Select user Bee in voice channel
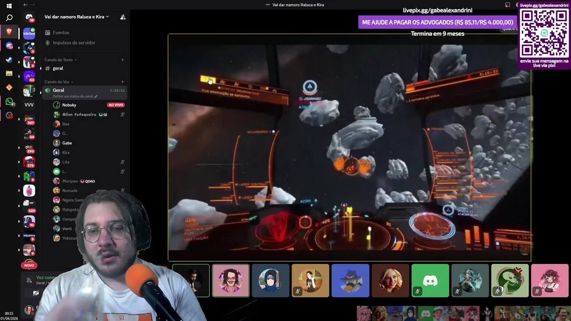The width and height of the screenshot is (571, 321). 66,124
